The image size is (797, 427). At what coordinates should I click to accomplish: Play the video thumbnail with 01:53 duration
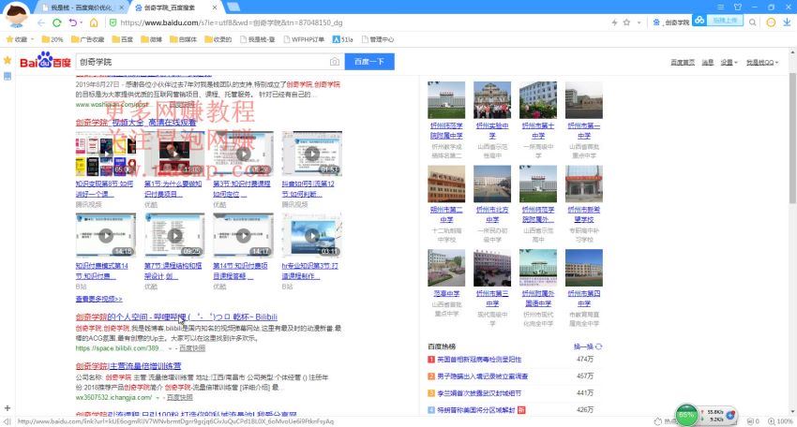pyautogui.click(x=312, y=154)
